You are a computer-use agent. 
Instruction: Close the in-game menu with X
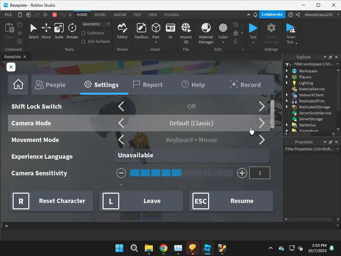click(11, 67)
